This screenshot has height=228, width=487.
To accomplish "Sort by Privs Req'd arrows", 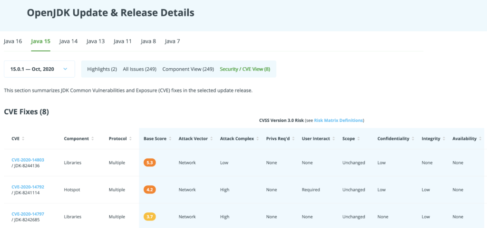I will click(x=293, y=139).
